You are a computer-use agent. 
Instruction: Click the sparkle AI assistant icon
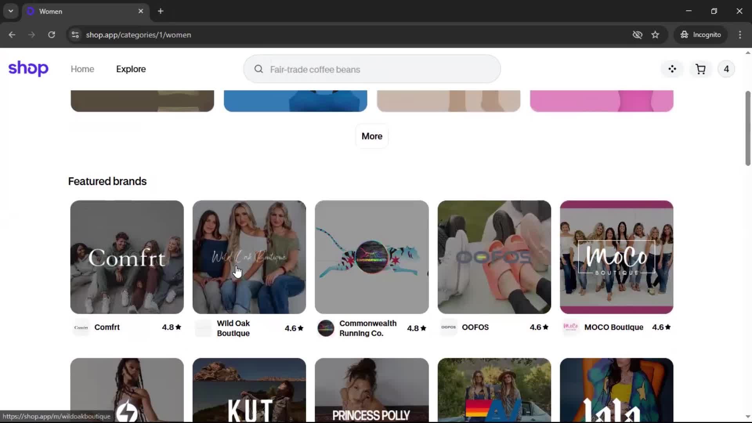672,69
